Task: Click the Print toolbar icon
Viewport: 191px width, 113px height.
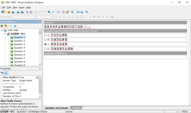Action: click(x=18, y=12)
